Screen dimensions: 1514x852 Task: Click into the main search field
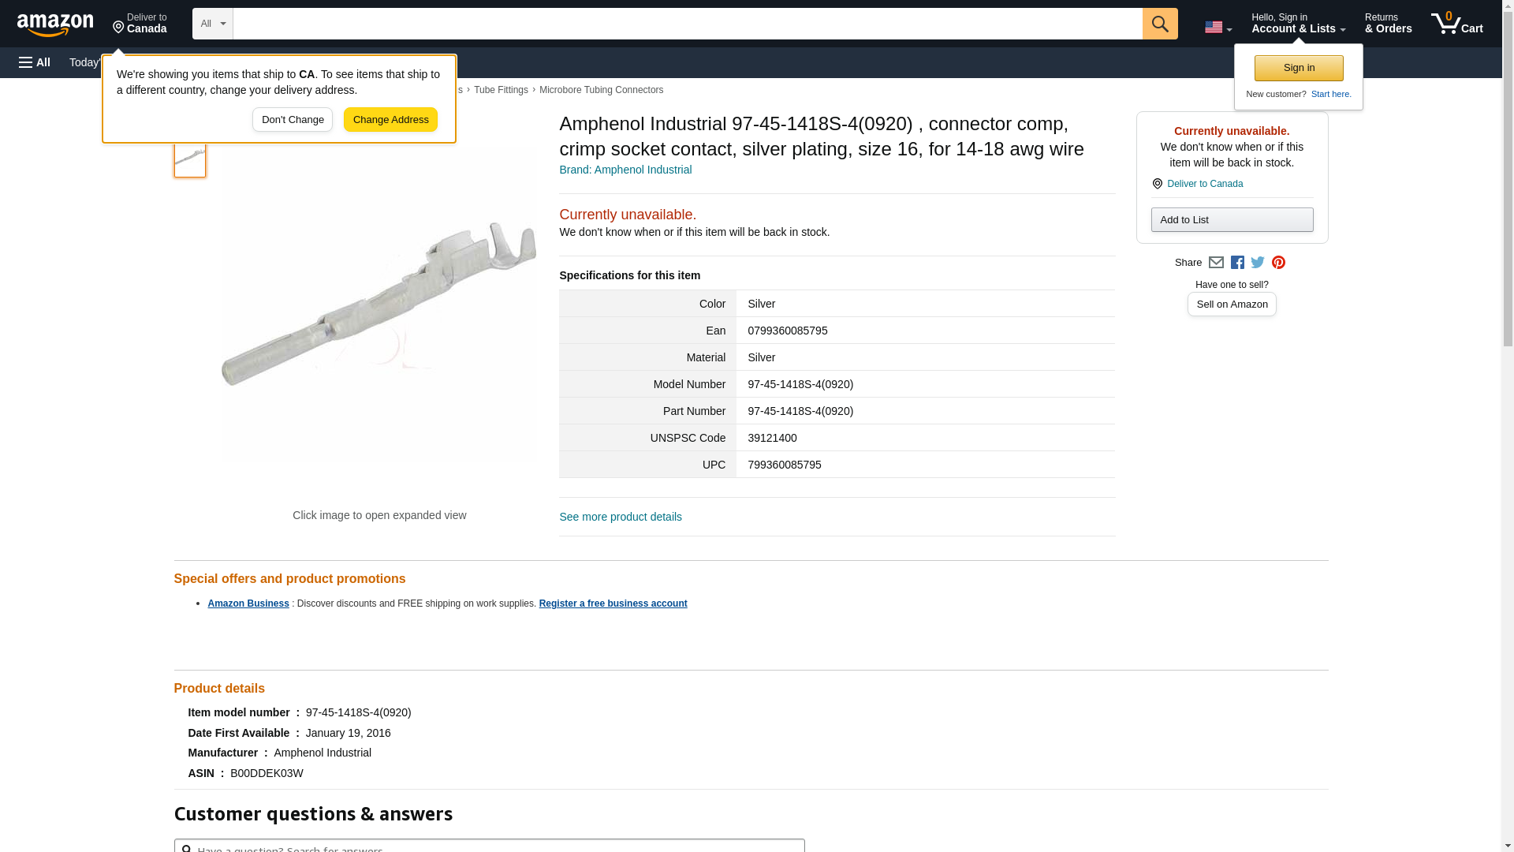pyautogui.click(x=686, y=24)
